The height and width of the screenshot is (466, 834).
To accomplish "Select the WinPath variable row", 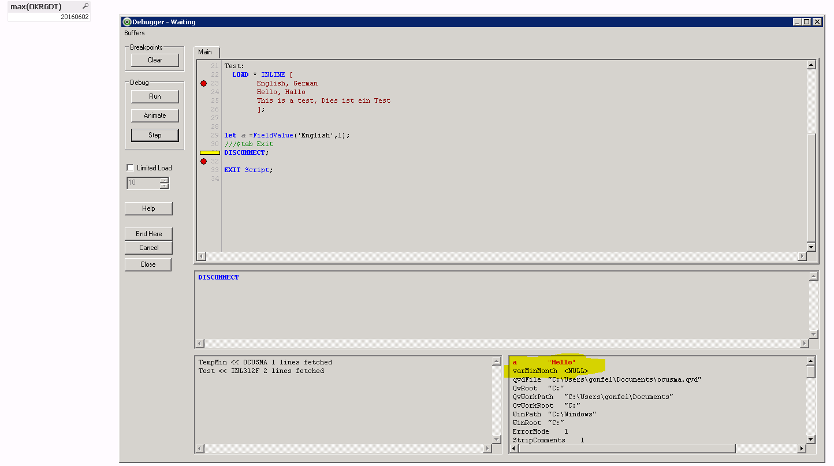I will 554,415.
